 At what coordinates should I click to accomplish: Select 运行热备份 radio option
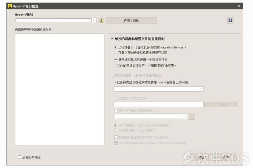[x=116, y=47]
